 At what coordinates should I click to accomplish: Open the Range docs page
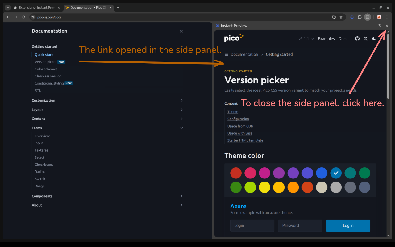pos(40,186)
